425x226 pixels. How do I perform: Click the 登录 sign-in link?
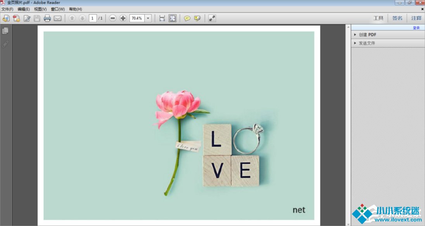pos(416,28)
